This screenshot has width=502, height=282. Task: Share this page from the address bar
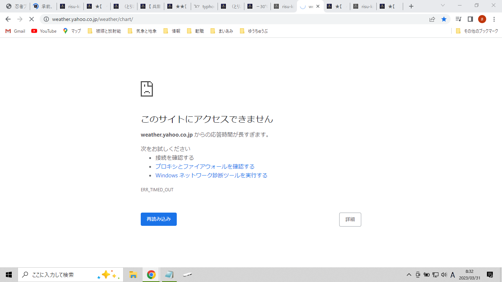432,19
